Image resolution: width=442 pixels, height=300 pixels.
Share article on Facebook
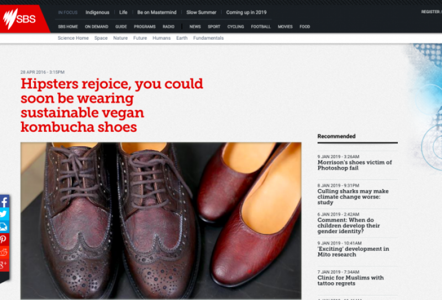coord(4,202)
